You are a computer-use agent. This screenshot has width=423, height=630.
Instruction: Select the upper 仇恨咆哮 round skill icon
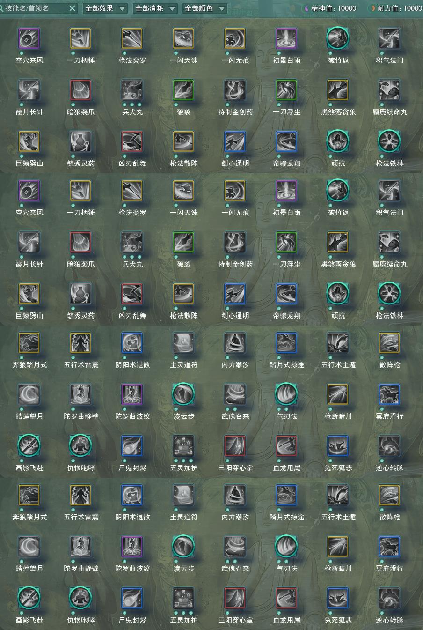tap(80, 446)
